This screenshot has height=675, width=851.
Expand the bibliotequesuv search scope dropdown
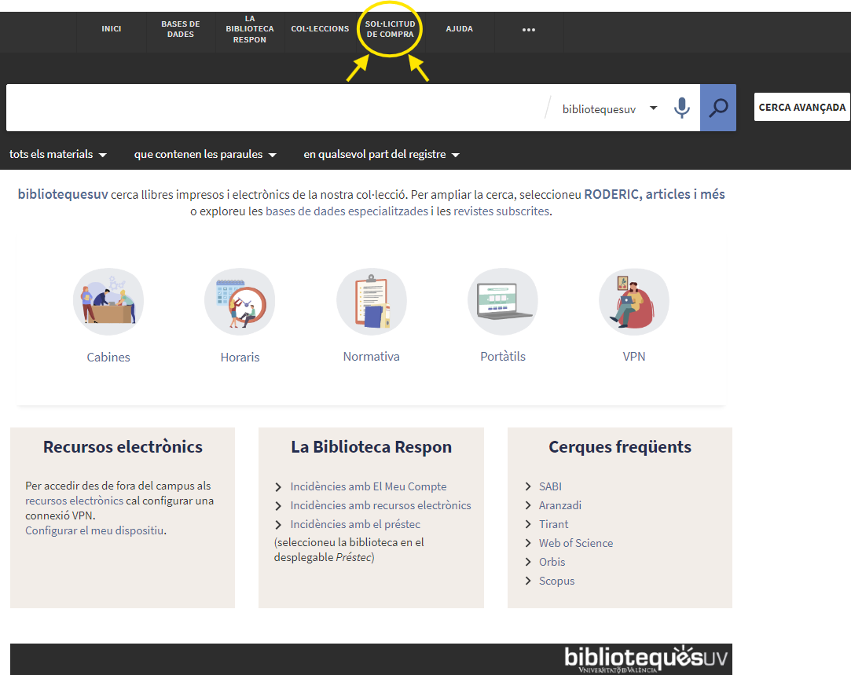click(x=610, y=108)
